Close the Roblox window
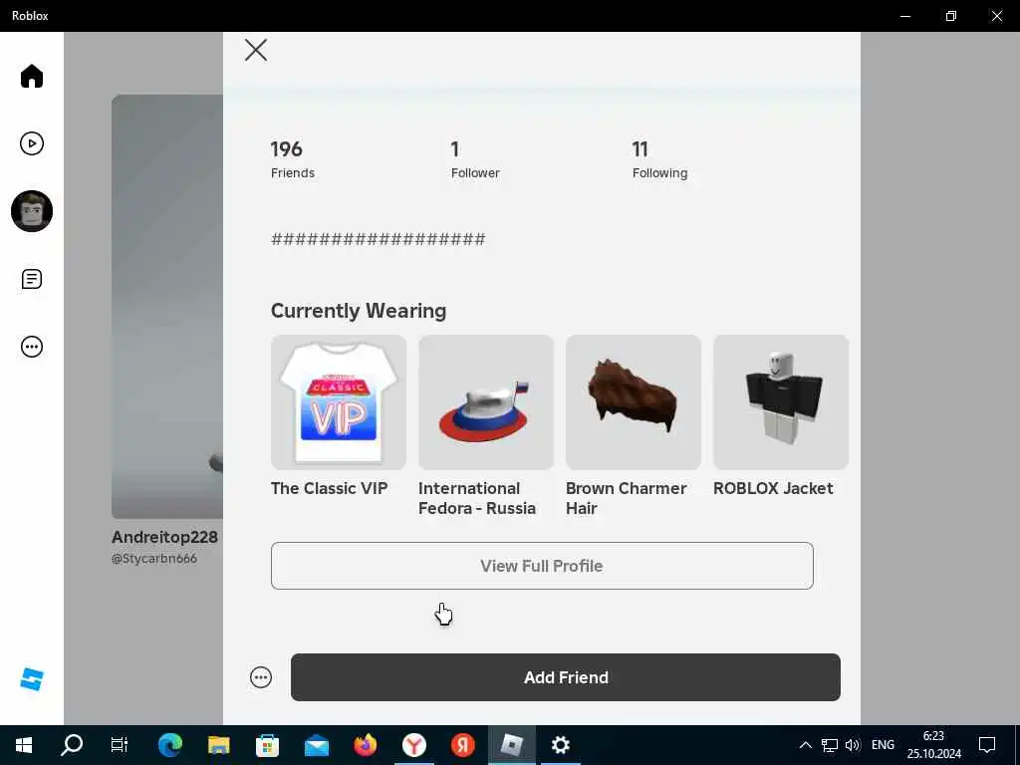Screen dimensions: 1020x765 pos(996,16)
